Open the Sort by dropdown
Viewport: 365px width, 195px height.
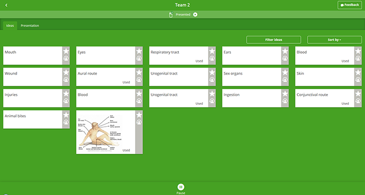(335, 40)
